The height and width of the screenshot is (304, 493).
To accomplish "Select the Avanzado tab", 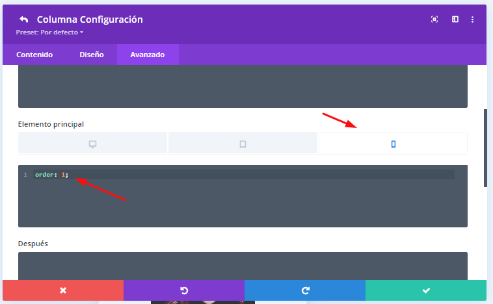I will pos(148,55).
